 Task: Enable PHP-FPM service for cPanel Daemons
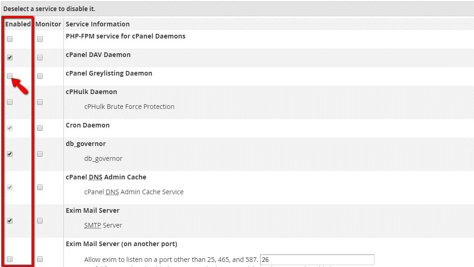click(10, 39)
